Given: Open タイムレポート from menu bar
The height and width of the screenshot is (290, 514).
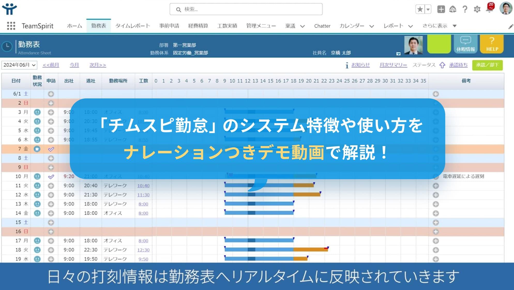Looking at the screenshot, I should (132, 25).
